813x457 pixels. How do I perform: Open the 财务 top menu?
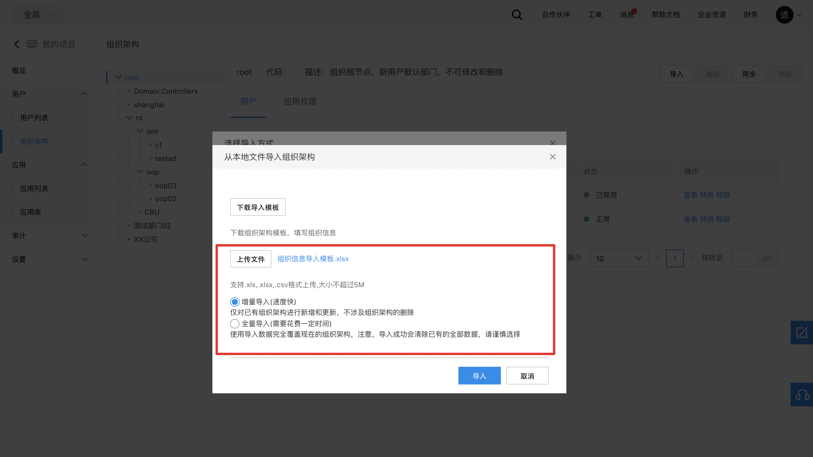coord(750,15)
